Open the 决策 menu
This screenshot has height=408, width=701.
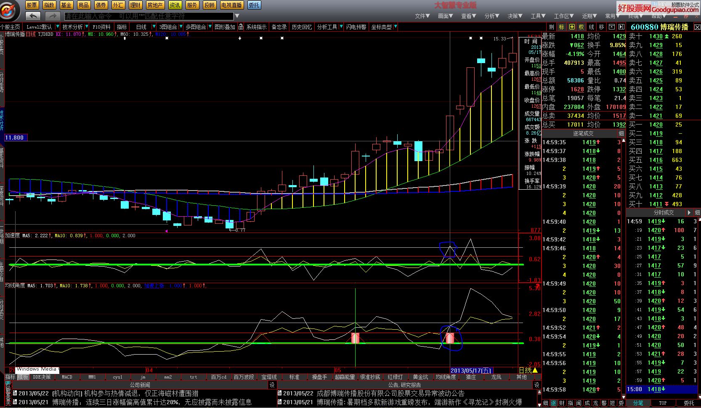coord(515,16)
